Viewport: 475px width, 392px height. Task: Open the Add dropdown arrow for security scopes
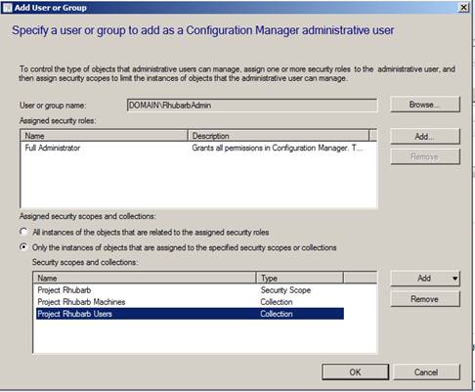click(x=454, y=279)
